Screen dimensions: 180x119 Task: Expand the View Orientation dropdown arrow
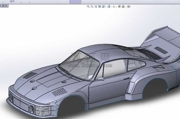[106, 7]
